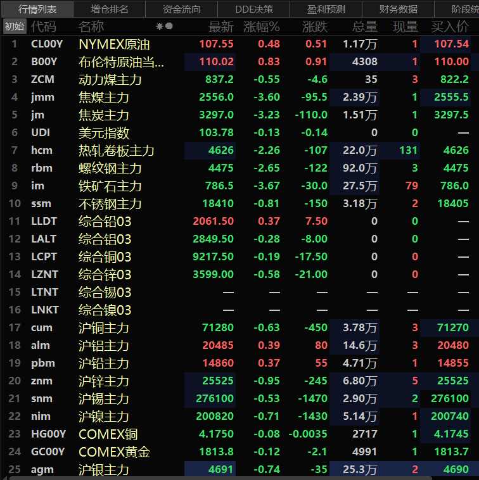Click the horizontal scrollbar at the bottom
Image resolution: width=479 pixels, height=480 pixels.
(x=241, y=477)
